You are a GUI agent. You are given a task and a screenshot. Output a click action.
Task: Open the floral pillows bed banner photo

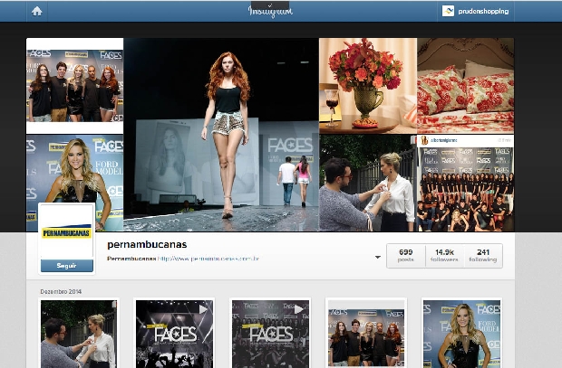[466, 86]
